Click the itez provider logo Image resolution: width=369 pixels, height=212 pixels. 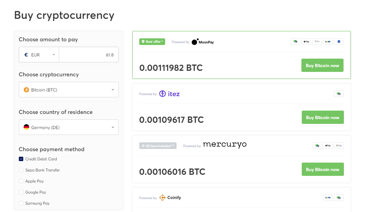click(170, 94)
